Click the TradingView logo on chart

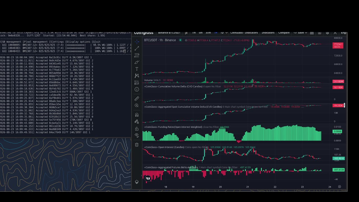click(x=148, y=178)
